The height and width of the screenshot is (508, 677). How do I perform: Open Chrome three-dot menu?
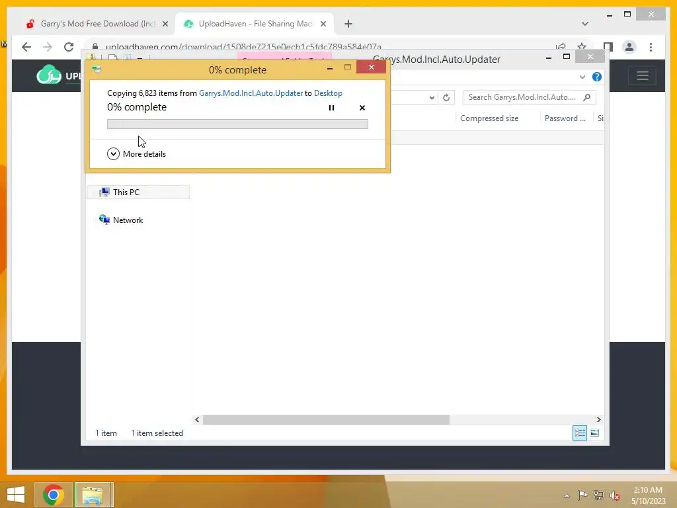(651, 47)
